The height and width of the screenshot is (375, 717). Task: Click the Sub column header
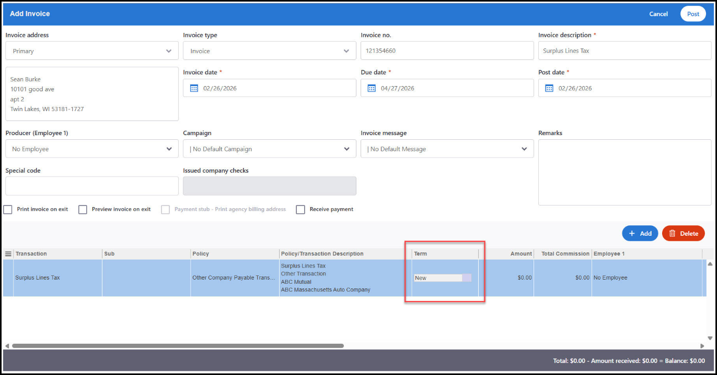pyautogui.click(x=146, y=254)
